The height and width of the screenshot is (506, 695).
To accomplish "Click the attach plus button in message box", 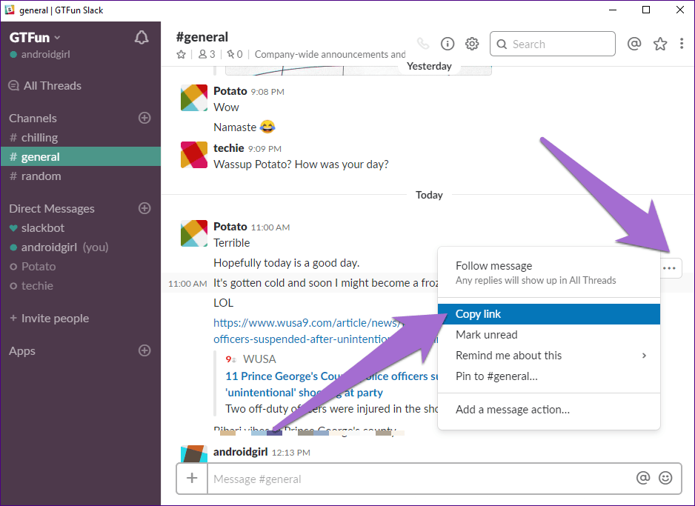I will [192, 478].
